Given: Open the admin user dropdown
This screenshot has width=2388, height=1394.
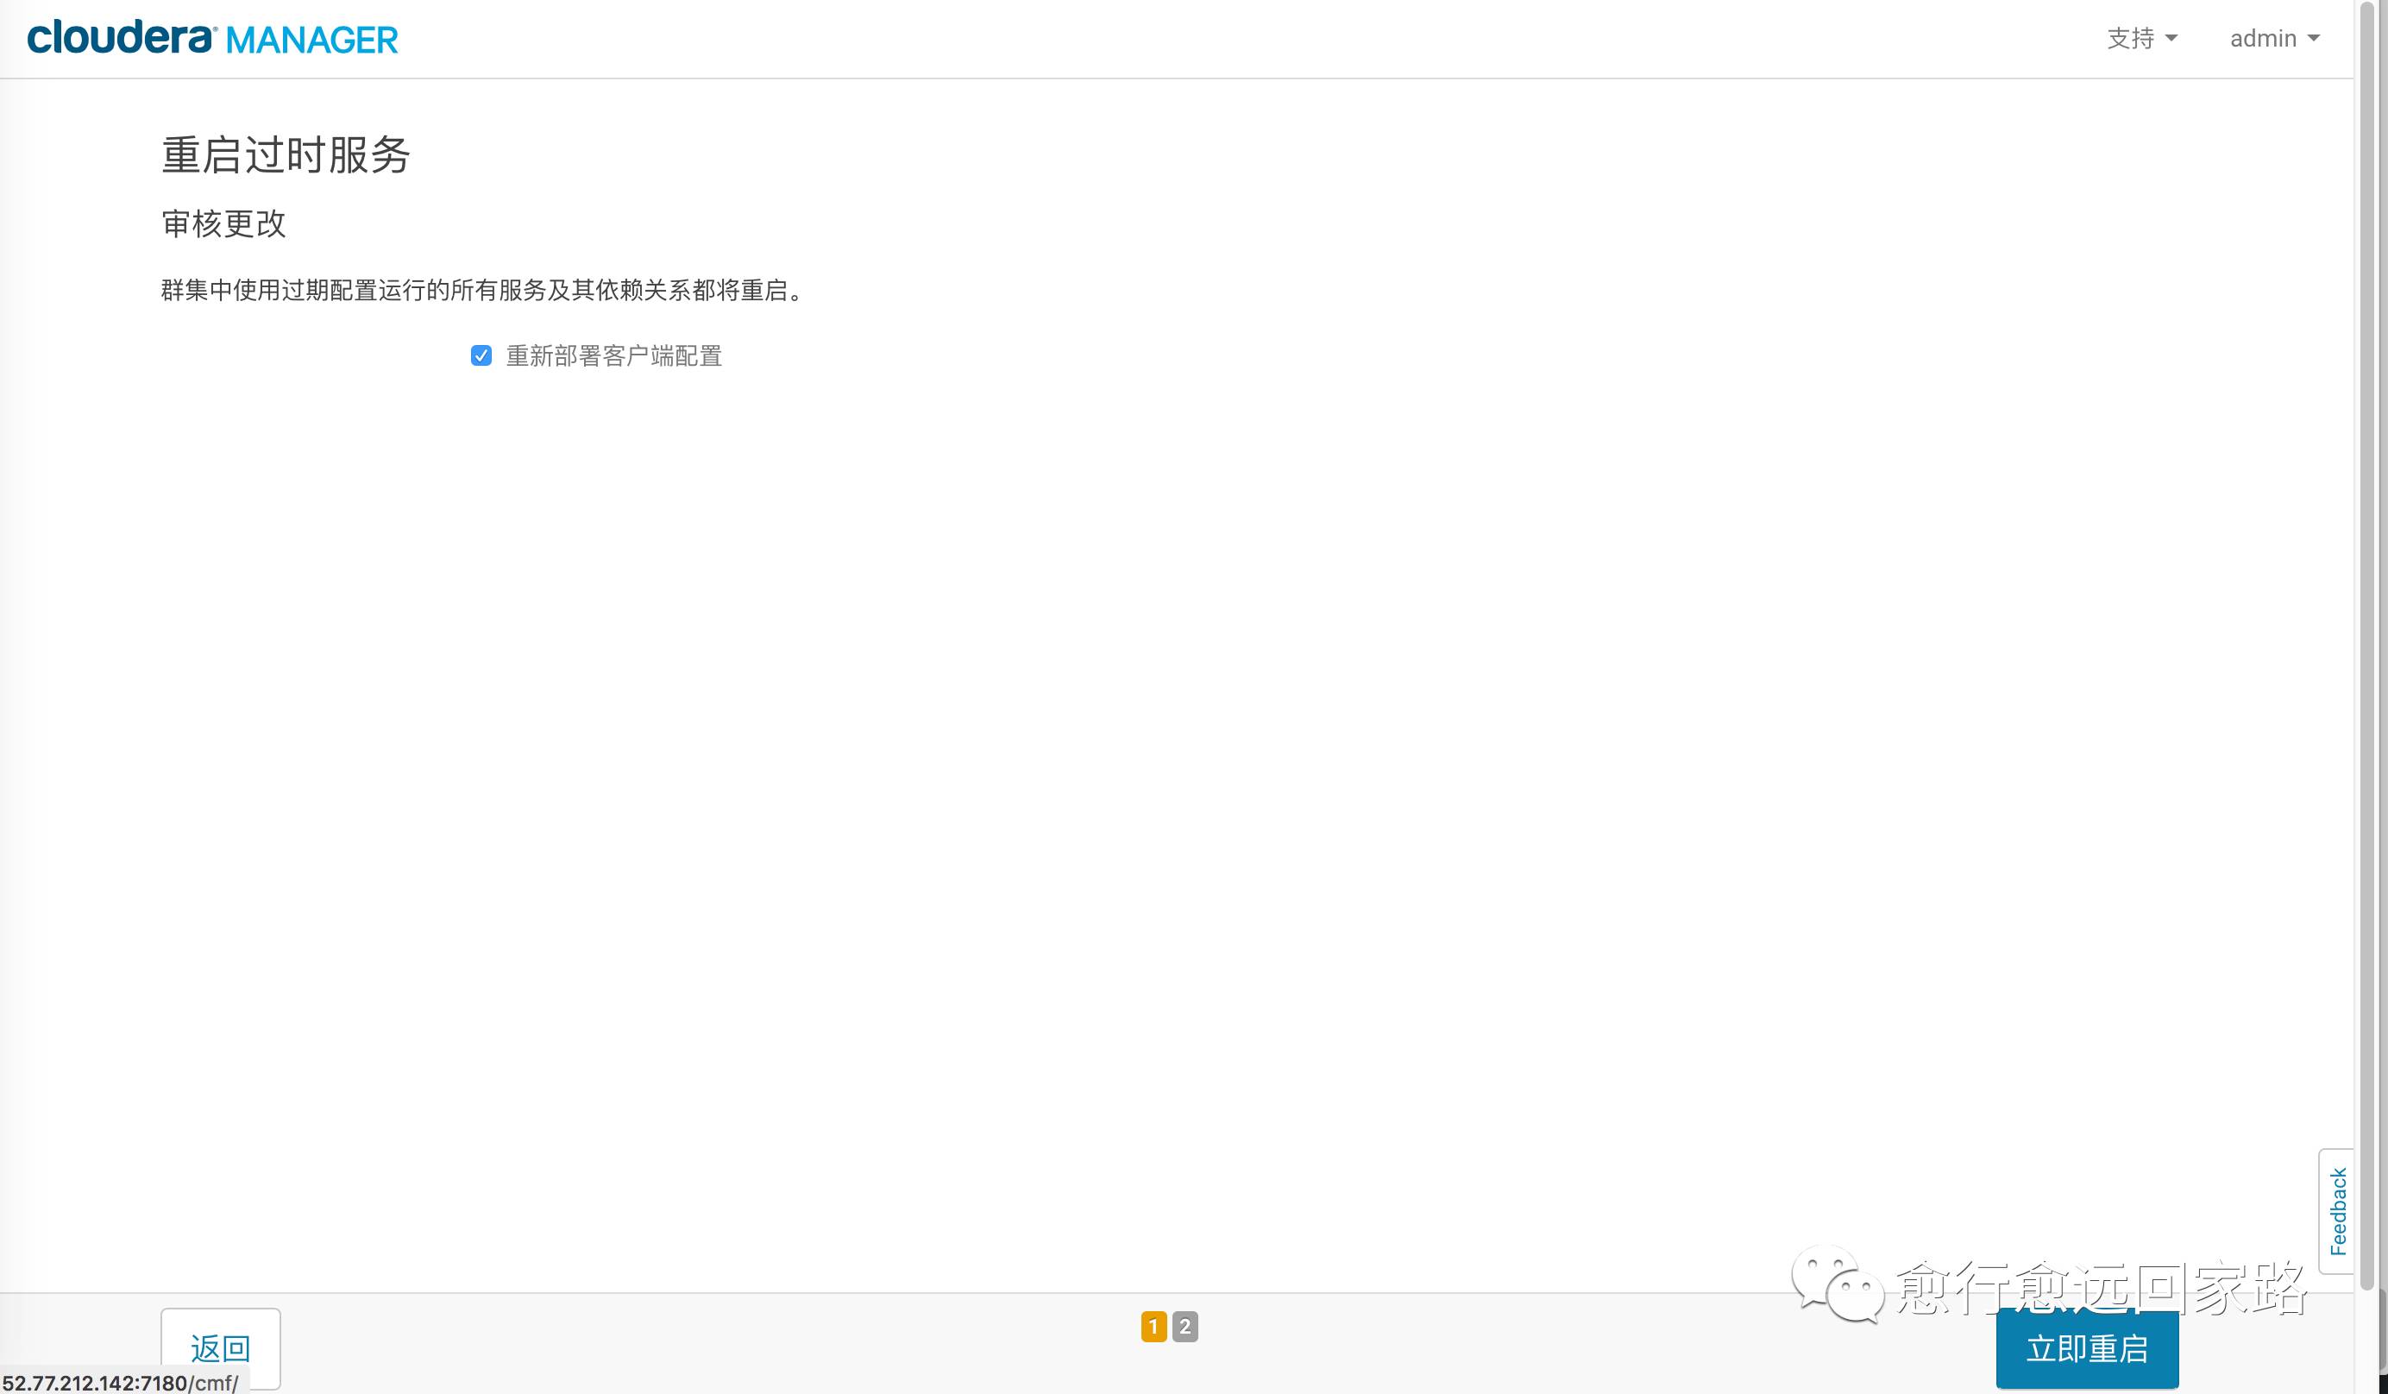Looking at the screenshot, I should [x=2274, y=38].
